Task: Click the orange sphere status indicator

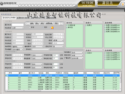Action: coord(52,28)
